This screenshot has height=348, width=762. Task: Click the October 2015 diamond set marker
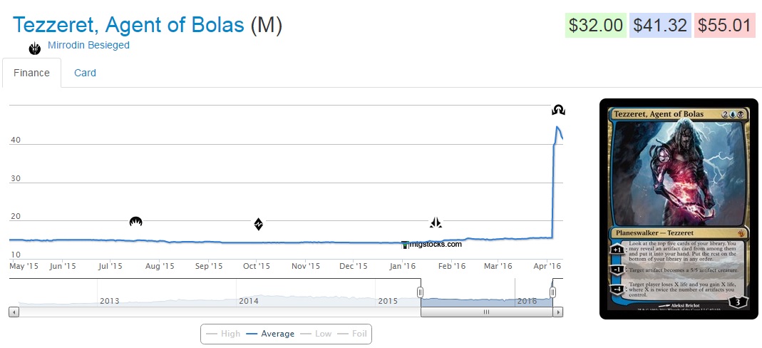click(x=259, y=225)
